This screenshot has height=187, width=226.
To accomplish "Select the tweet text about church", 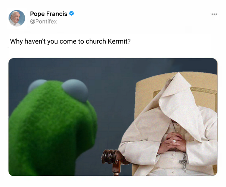I will click(x=70, y=41).
